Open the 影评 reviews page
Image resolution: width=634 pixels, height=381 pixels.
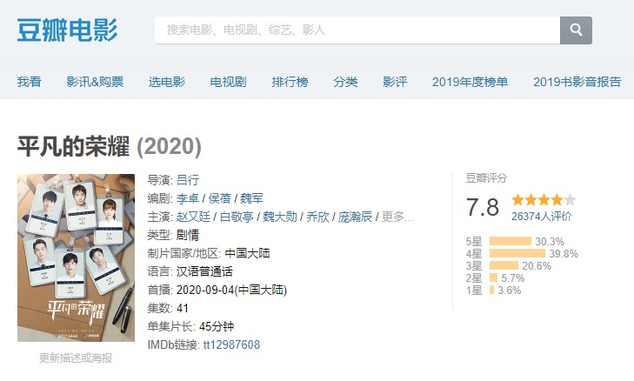pos(395,82)
